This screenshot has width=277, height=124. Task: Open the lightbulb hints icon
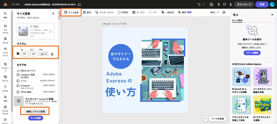coord(219,4)
